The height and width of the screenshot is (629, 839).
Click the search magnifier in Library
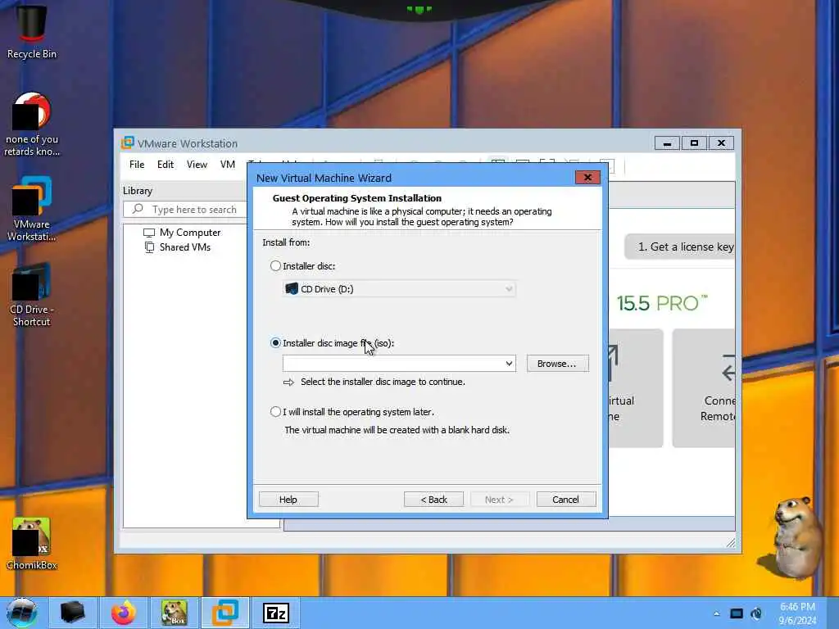(138, 209)
